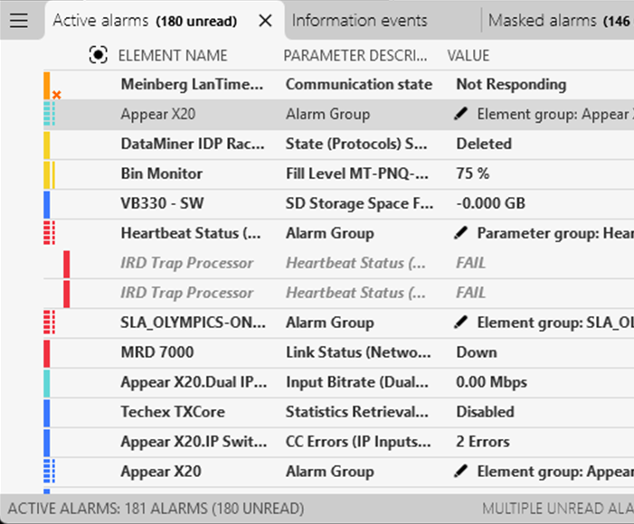Click the pencil icon in Appear X20 gray row

click(x=460, y=114)
